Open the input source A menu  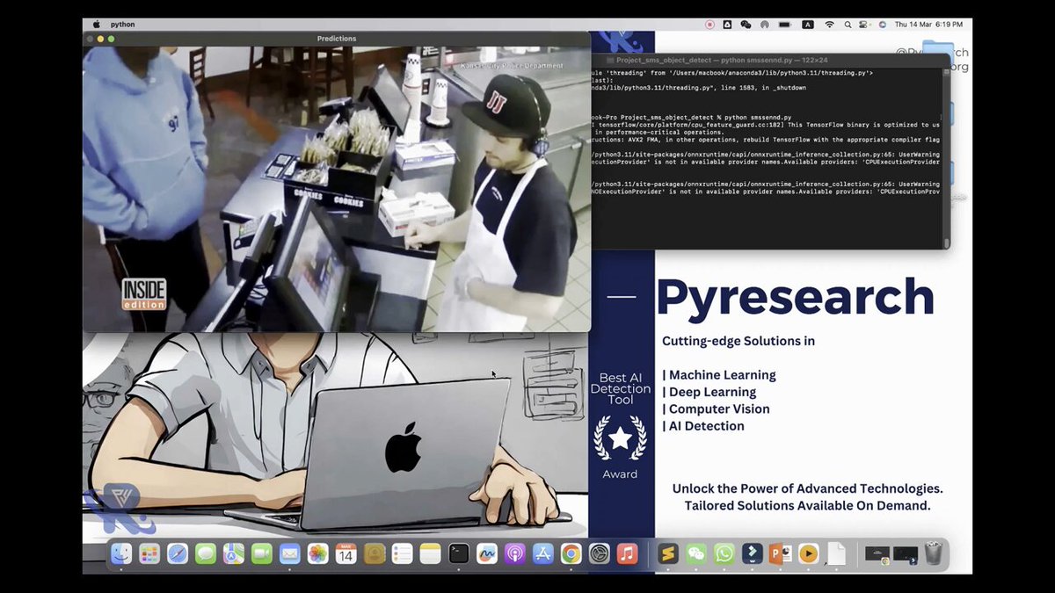(807, 25)
